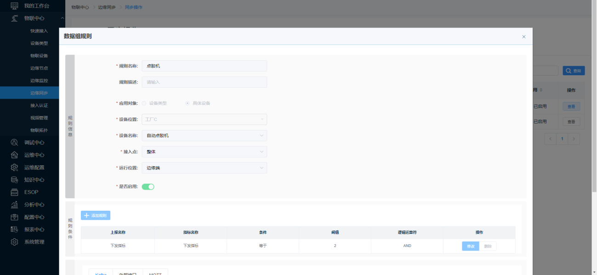
Task: Select the 设备类型 radio option
Action: click(144, 103)
